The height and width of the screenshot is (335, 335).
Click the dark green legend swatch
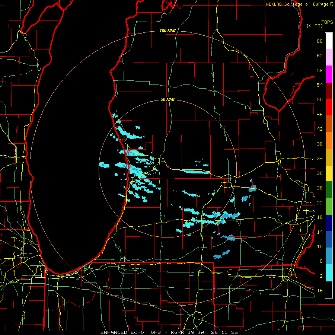(329, 189)
